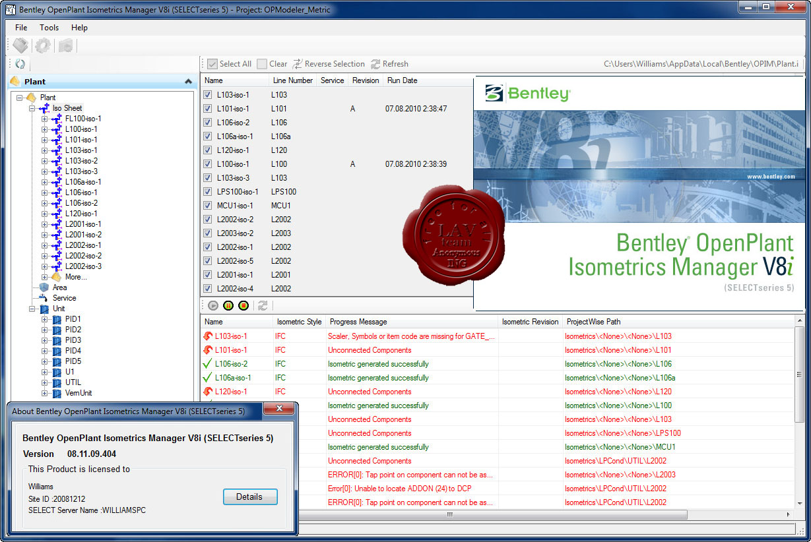Viewport: 811px width, 542px height.
Task: Click the refresh tree icon above Plant
Action: point(20,64)
